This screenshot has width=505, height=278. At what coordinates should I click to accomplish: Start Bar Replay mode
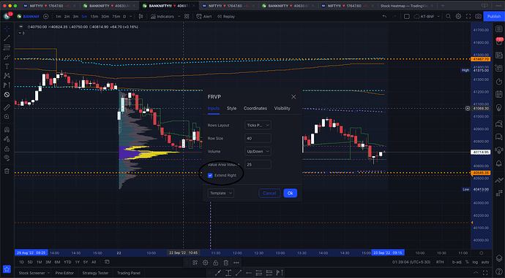225,16
